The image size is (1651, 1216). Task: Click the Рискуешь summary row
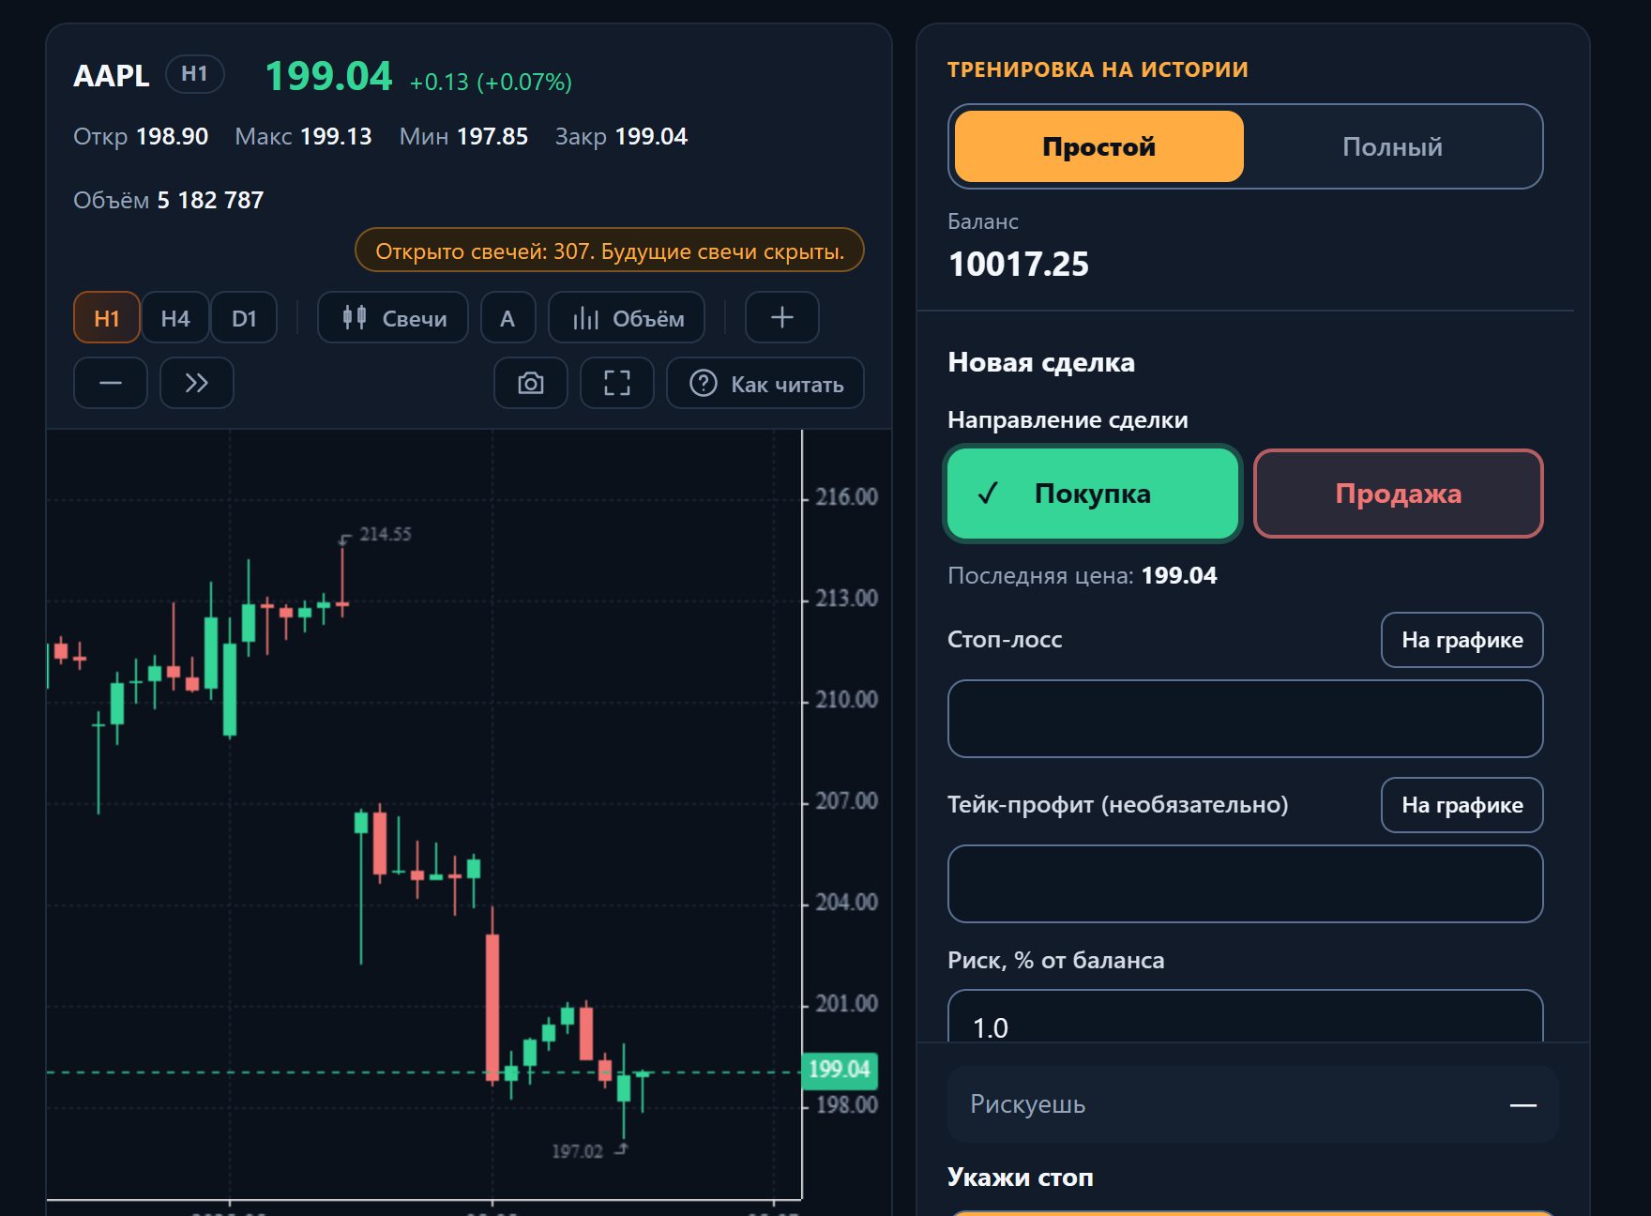[x=1253, y=1104]
